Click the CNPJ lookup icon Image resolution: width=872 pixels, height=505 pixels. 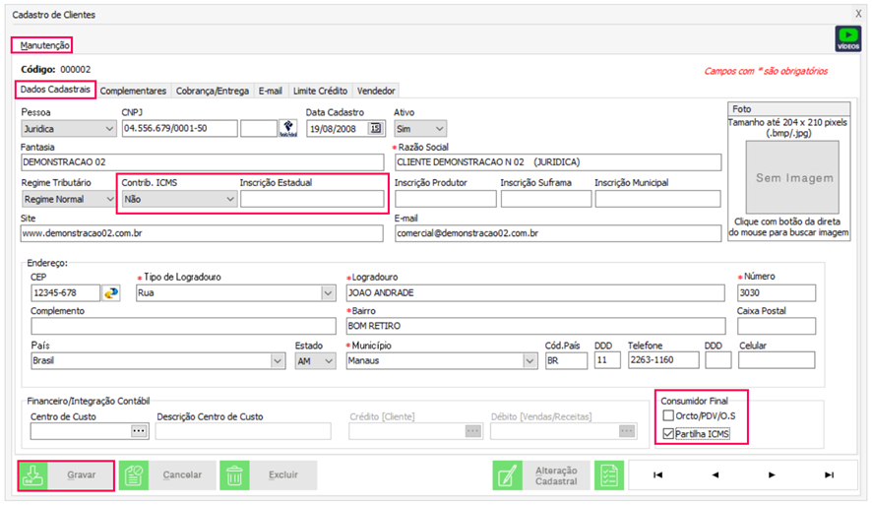(288, 128)
